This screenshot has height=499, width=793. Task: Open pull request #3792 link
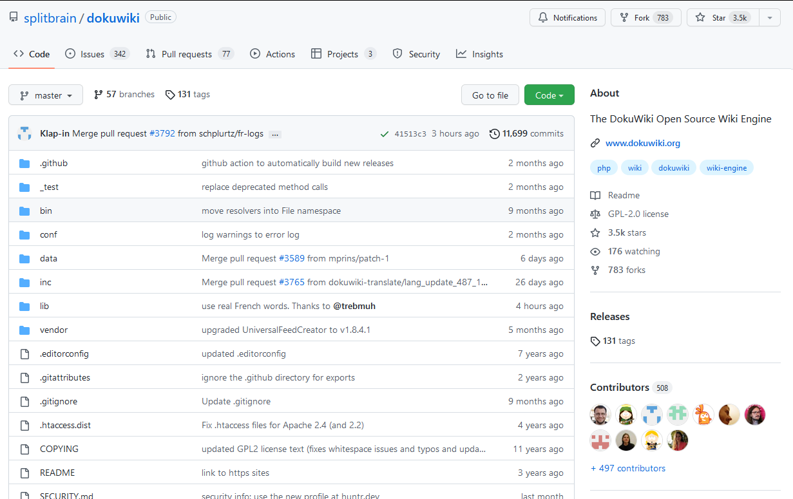coord(162,134)
